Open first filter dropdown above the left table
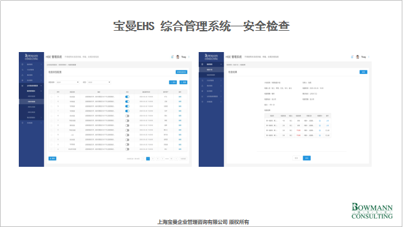Image resolution: width=403 pixels, height=227 pixels. pos(68,82)
